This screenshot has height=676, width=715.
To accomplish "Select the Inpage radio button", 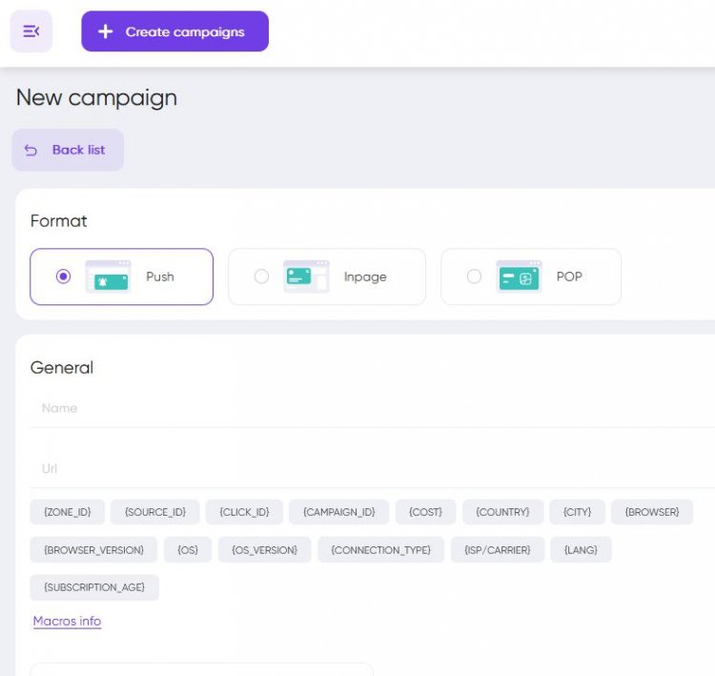I will 261,277.
